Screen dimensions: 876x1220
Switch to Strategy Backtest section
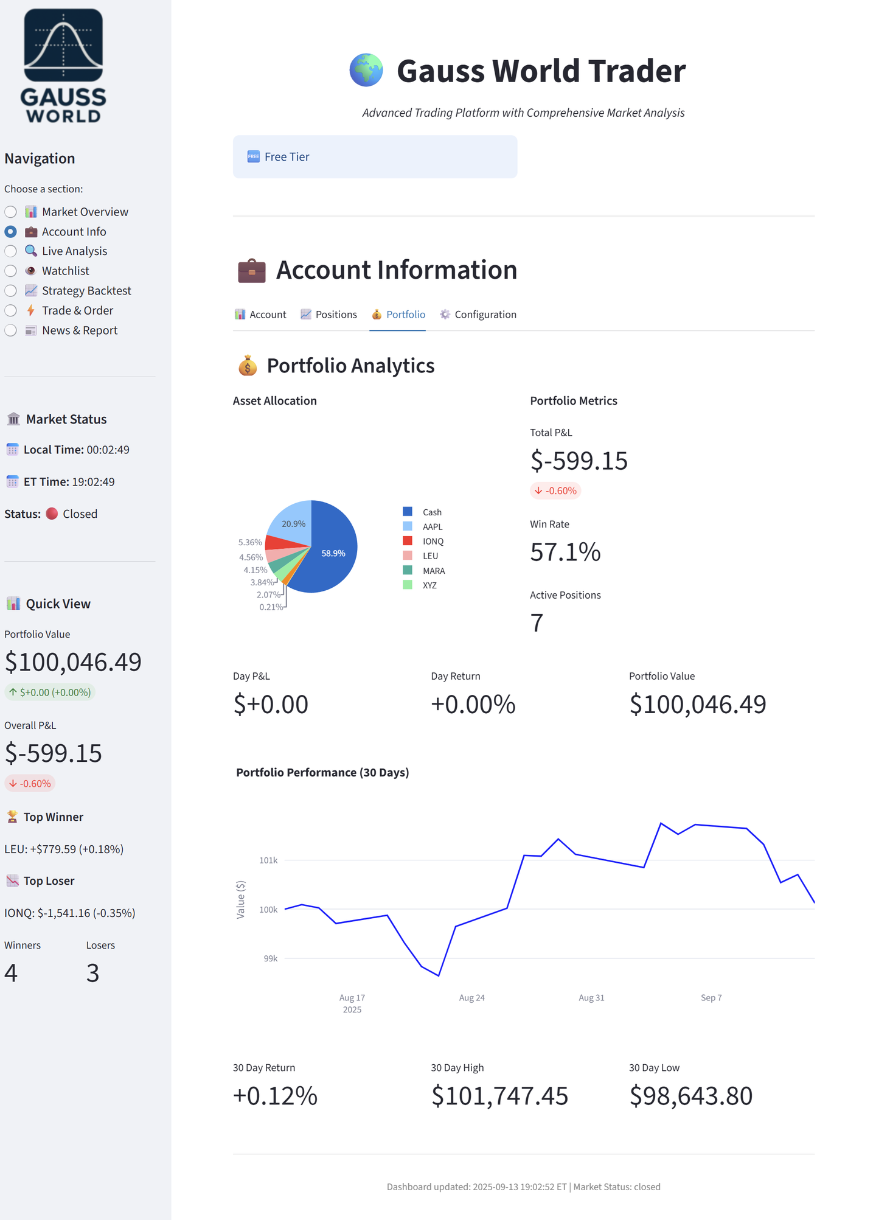tap(11, 291)
